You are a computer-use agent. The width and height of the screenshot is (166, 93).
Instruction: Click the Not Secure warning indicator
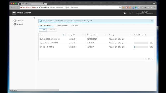(25, 7)
